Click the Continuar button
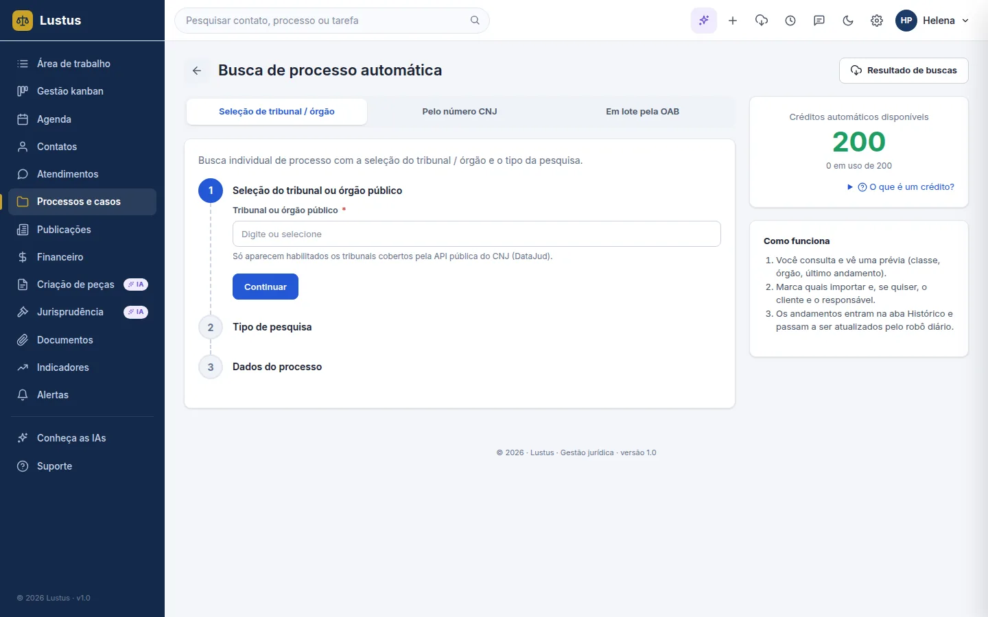Screen dimensions: 988x617 (266, 287)
